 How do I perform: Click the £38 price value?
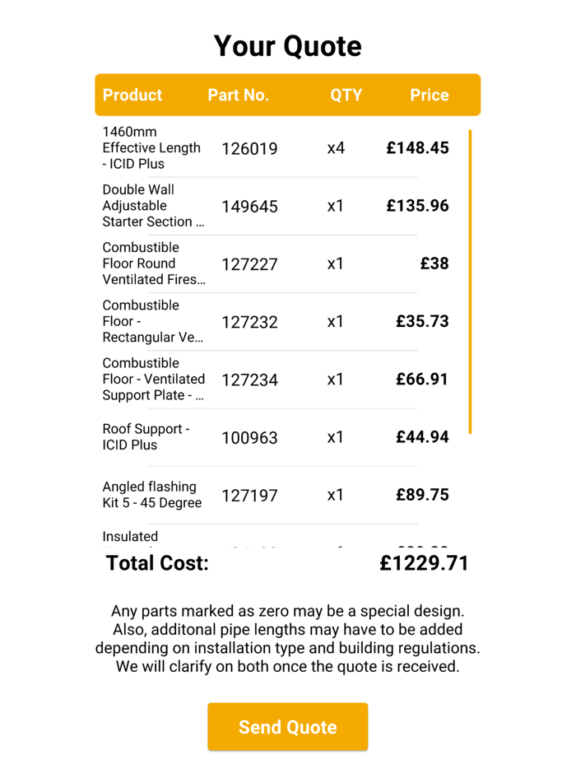coord(434,263)
